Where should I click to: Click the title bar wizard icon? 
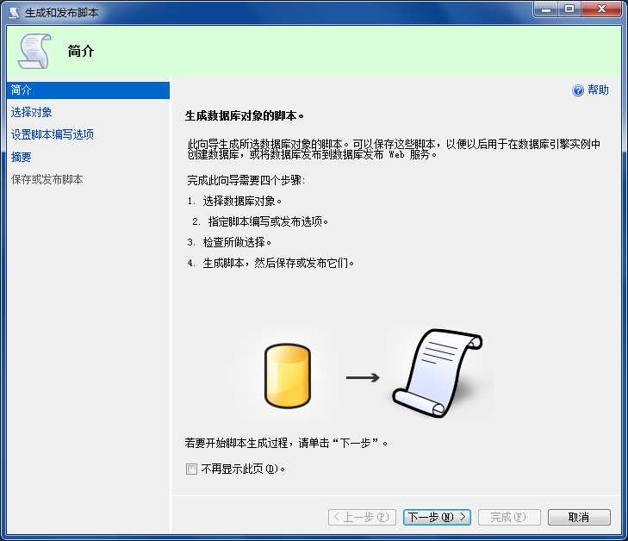click(x=14, y=13)
